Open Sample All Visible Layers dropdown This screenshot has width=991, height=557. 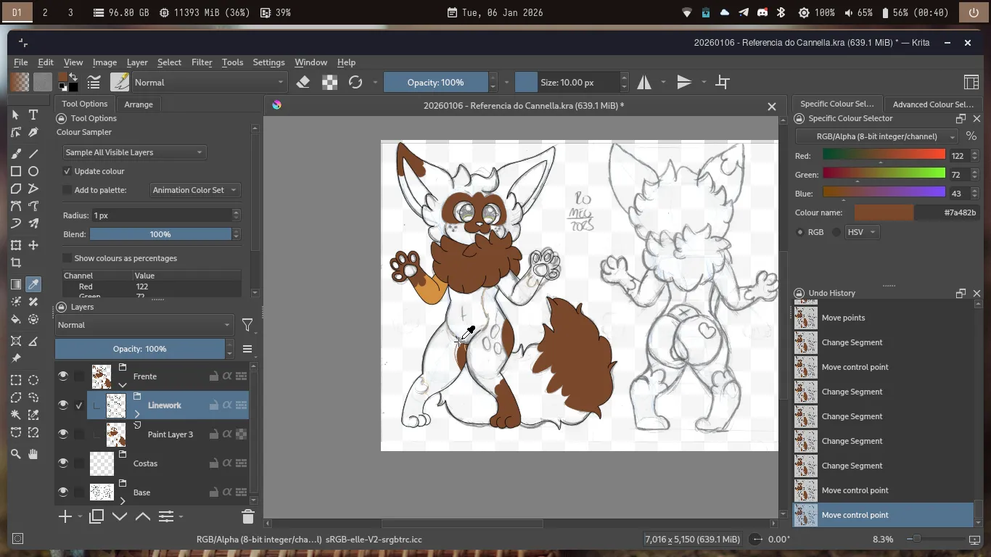pos(134,152)
